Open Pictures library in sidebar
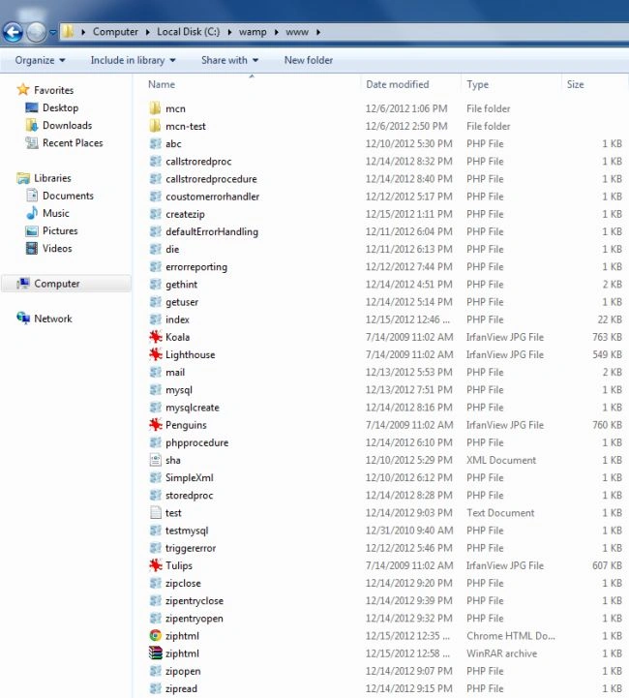The image size is (629, 698). [60, 230]
